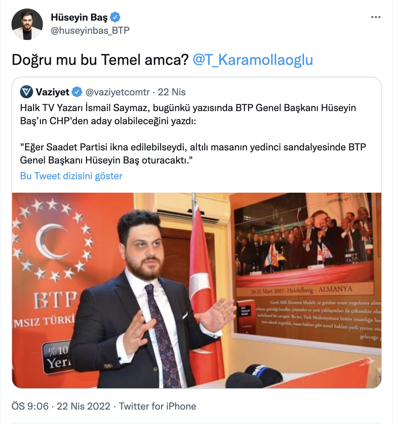Click the '22 Nis' quoted tweet date
This screenshot has height=424, width=398.
click(172, 92)
